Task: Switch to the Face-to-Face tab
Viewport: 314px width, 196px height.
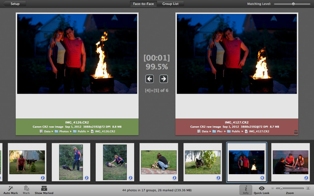Action: click(x=143, y=4)
